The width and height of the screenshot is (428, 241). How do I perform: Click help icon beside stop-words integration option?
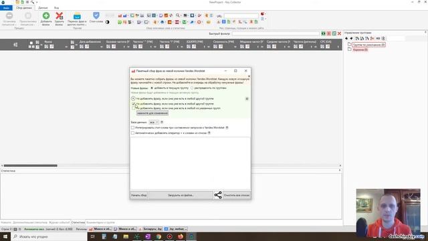[227, 128]
